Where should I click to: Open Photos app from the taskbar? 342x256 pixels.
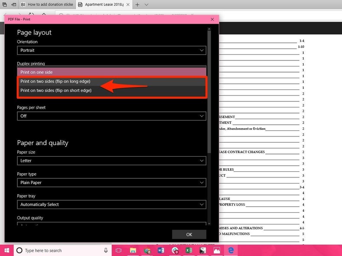point(216,250)
